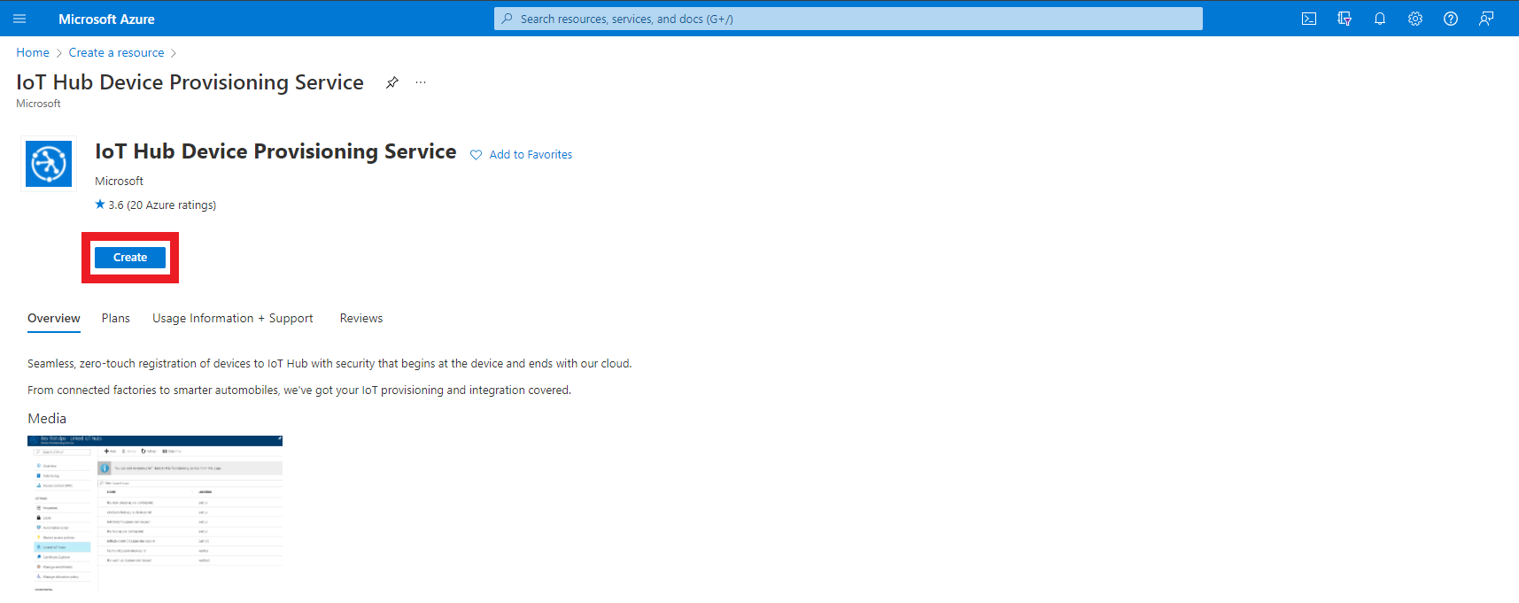Pin the page with the pushpin icon
The image size is (1519, 603).
click(392, 82)
